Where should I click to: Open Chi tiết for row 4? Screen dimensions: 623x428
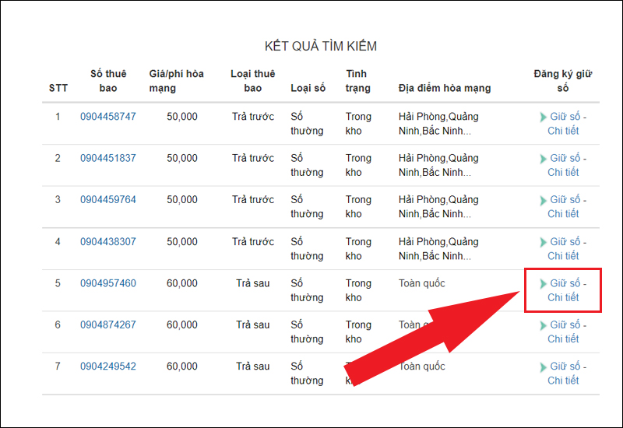click(x=563, y=256)
